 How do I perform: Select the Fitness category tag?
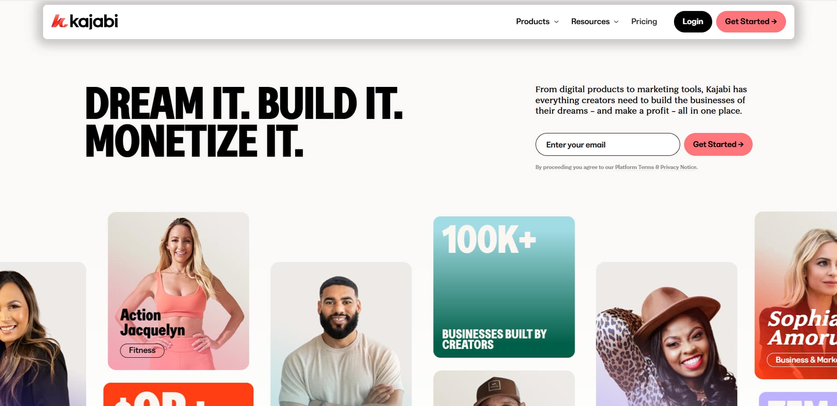142,350
